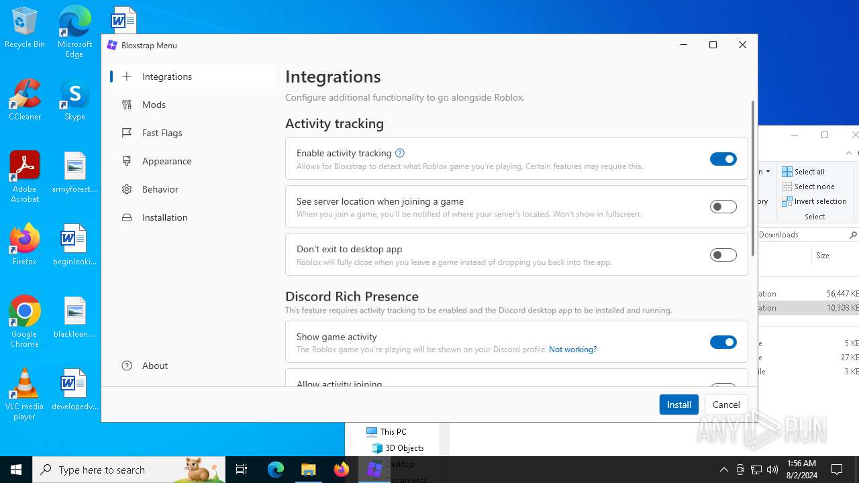
Task: Click the Bloxstrap taskbar icon
Action: pyautogui.click(x=374, y=470)
